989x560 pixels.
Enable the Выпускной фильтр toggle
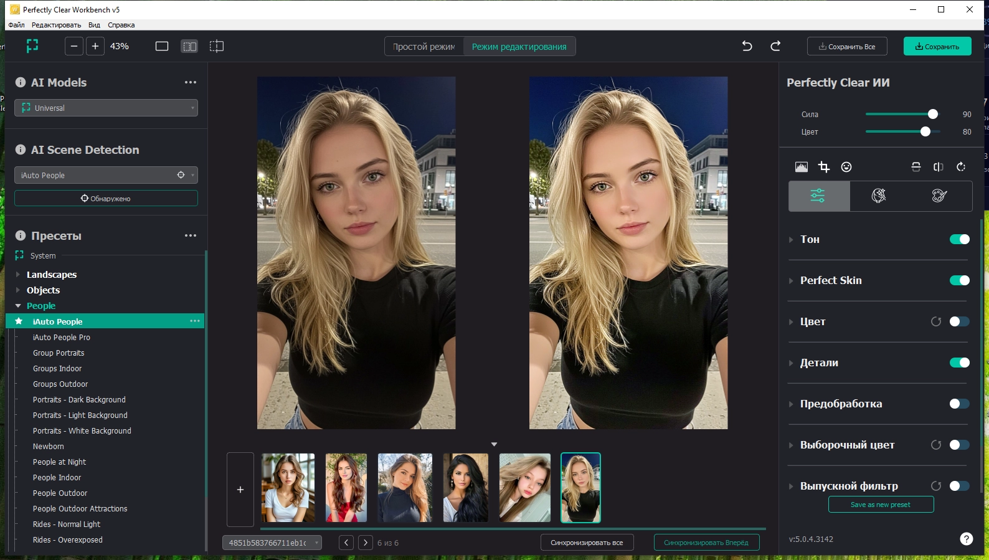pos(960,486)
